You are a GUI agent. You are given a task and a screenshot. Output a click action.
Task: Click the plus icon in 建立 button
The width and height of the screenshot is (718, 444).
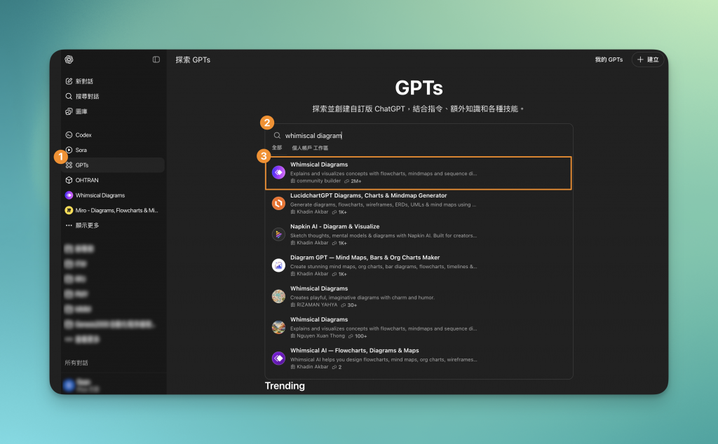[640, 60]
